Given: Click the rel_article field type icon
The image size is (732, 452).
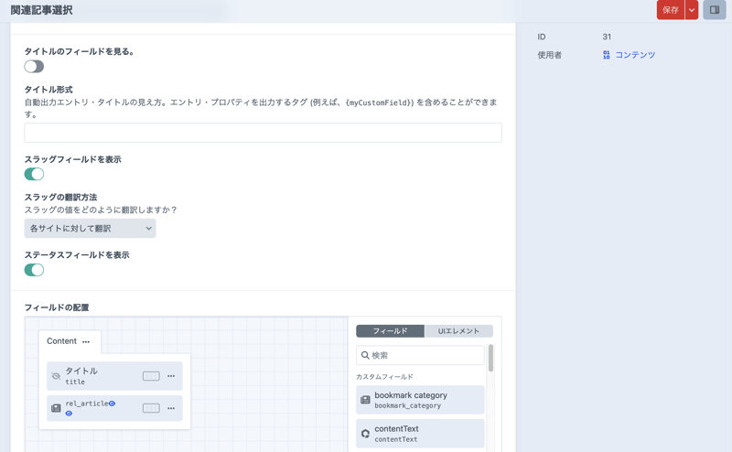Looking at the screenshot, I should [56, 408].
